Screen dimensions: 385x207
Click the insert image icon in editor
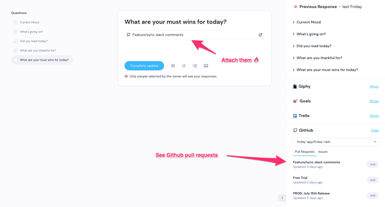[206, 66]
